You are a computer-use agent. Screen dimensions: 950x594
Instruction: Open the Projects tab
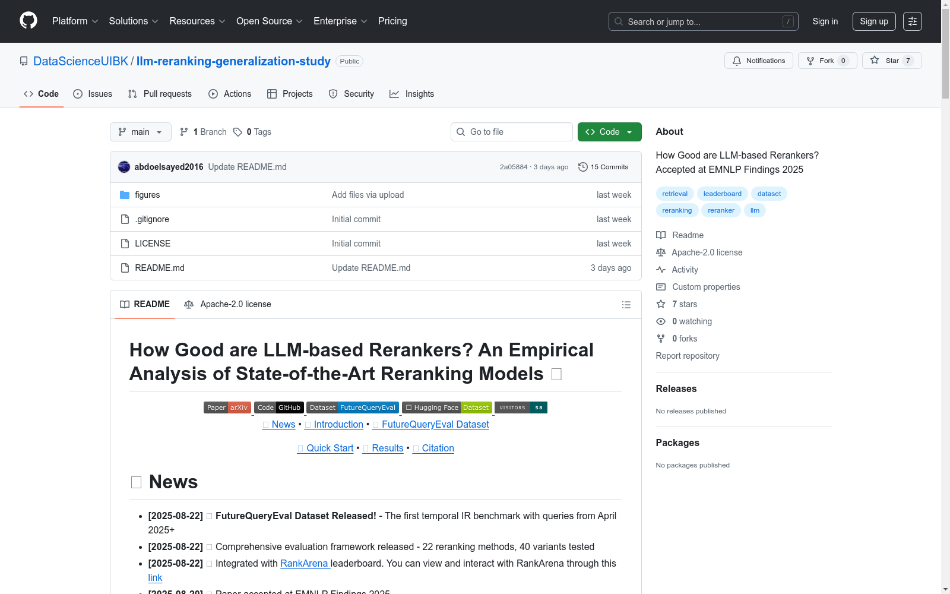[290, 94]
